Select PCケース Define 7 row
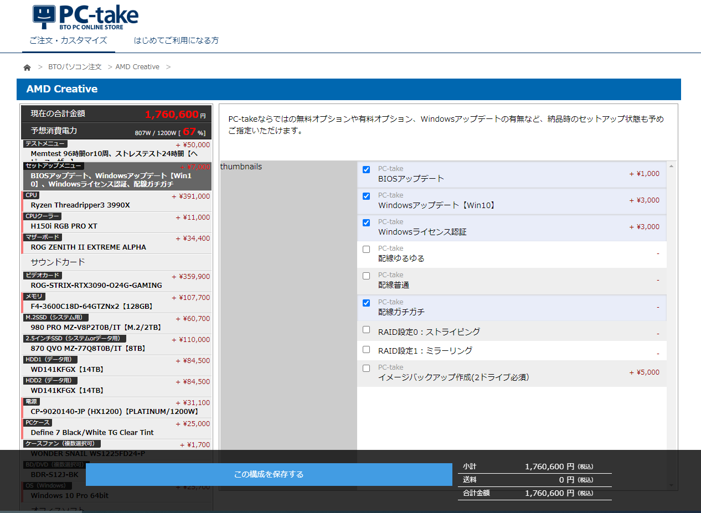Image resolution: width=701 pixels, height=513 pixels. pyautogui.click(x=117, y=428)
